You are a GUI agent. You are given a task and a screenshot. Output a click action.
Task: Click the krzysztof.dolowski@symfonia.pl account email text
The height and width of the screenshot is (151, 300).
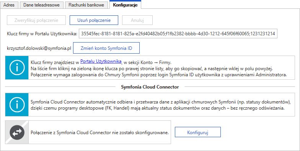pos(39,48)
